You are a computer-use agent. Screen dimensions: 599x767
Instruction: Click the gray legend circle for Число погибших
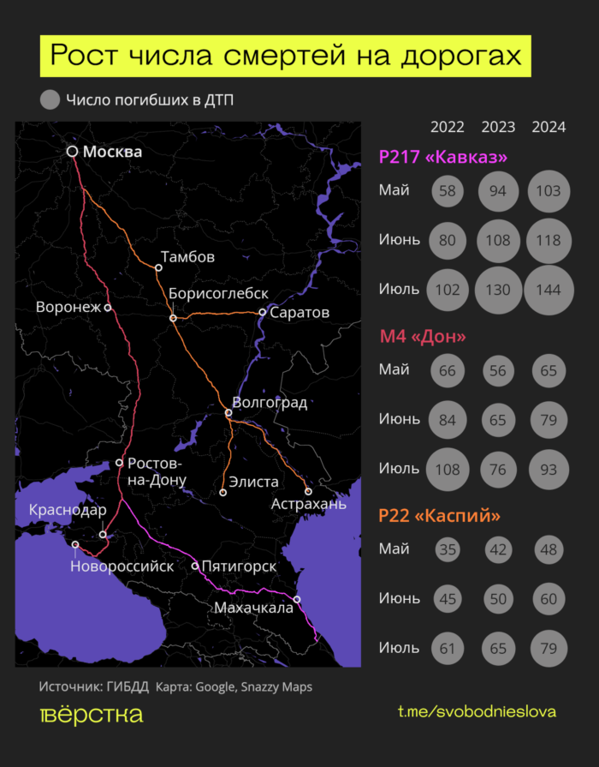pos(50,100)
